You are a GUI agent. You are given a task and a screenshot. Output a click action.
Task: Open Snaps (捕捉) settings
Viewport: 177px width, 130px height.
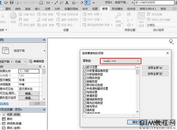pyautogui.click(x=24, y=20)
